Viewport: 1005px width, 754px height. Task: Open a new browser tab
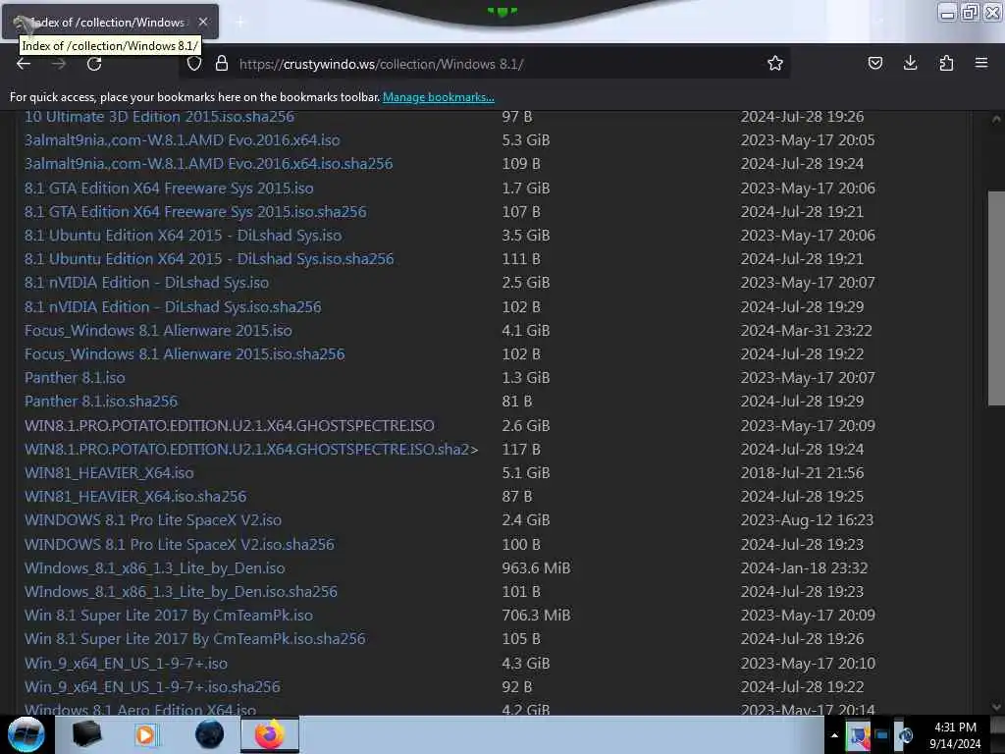239,23
